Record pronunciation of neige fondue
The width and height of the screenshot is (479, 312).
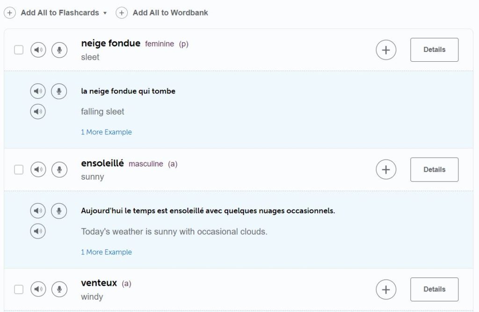(x=59, y=50)
